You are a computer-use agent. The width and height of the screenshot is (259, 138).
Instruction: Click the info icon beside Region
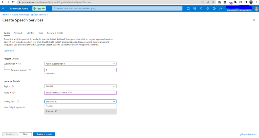pos(13,86)
